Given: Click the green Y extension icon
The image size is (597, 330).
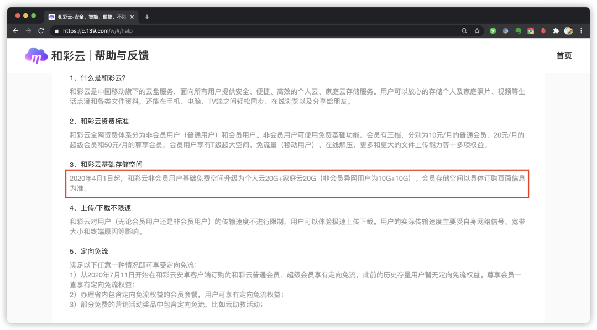Looking at the screenshot, I should pyautogui.click(x=493, y=31).
